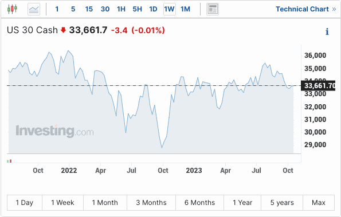Choose the 5H interval
This screenshot has height=217, width=341.
click(137, 9)
